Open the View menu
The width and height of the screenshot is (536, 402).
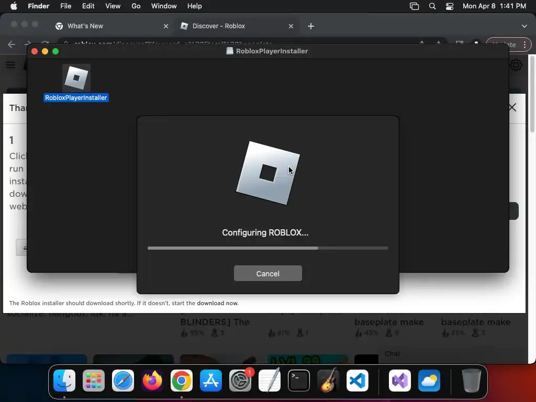tap(113, 6)
